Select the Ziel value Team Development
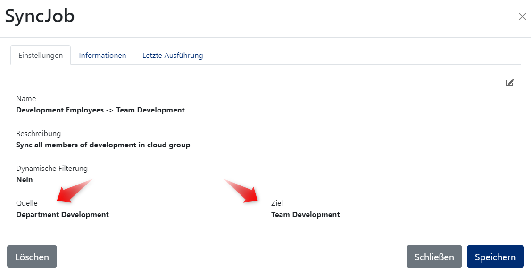The width and height of the screenshot is (531, 273). click(x=305, y=214)
